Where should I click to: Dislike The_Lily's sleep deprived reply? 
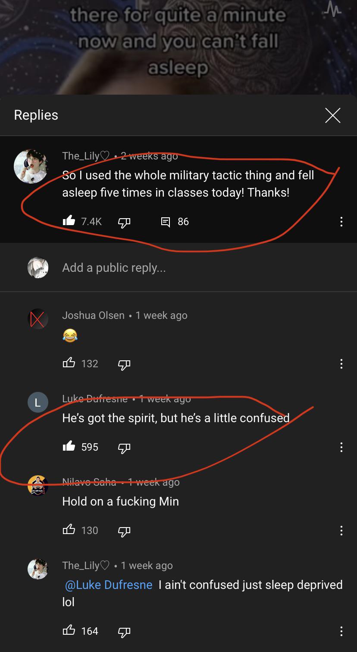[124, 631]
